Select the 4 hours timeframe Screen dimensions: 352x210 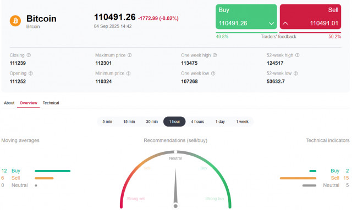pyautogui.click(x=197, y=122)
